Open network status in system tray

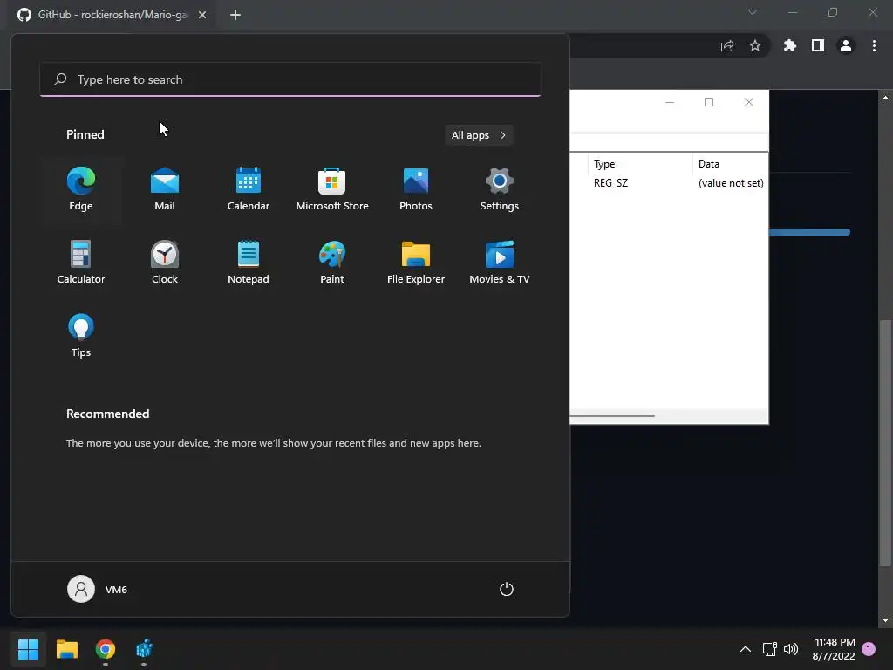(x=769, y=649)
